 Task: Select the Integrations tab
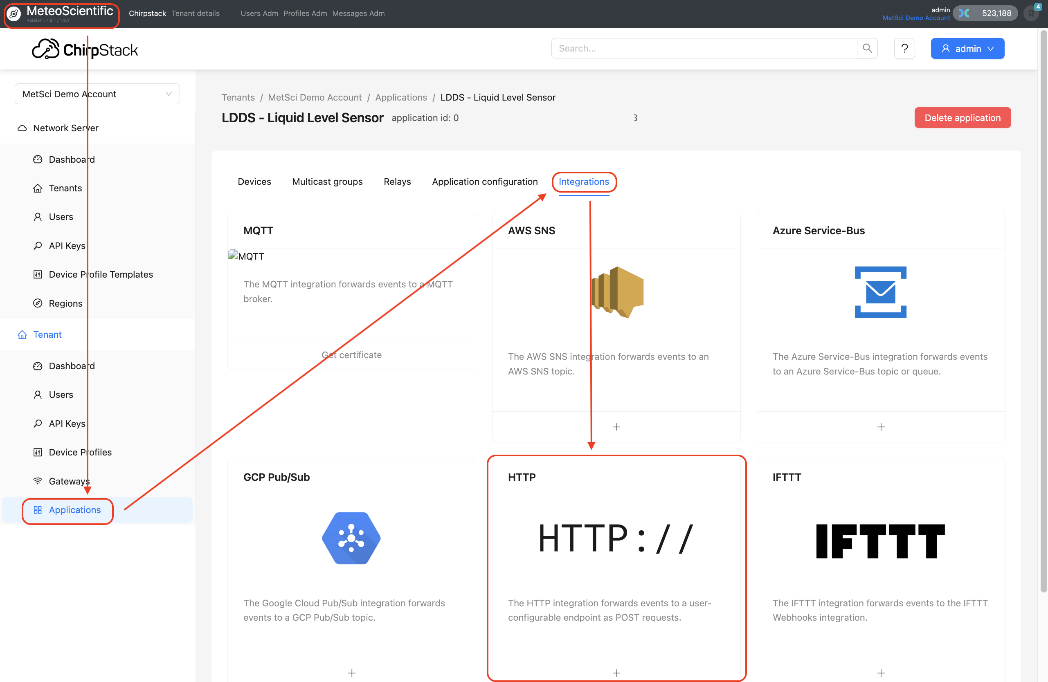pyautogui.click(x=584, y=182)
